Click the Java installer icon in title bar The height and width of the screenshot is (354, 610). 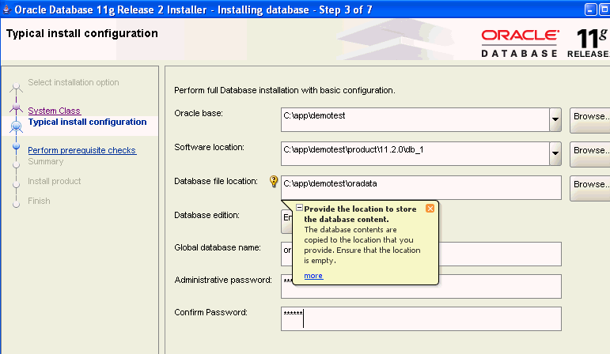click(x=6, y=9)
